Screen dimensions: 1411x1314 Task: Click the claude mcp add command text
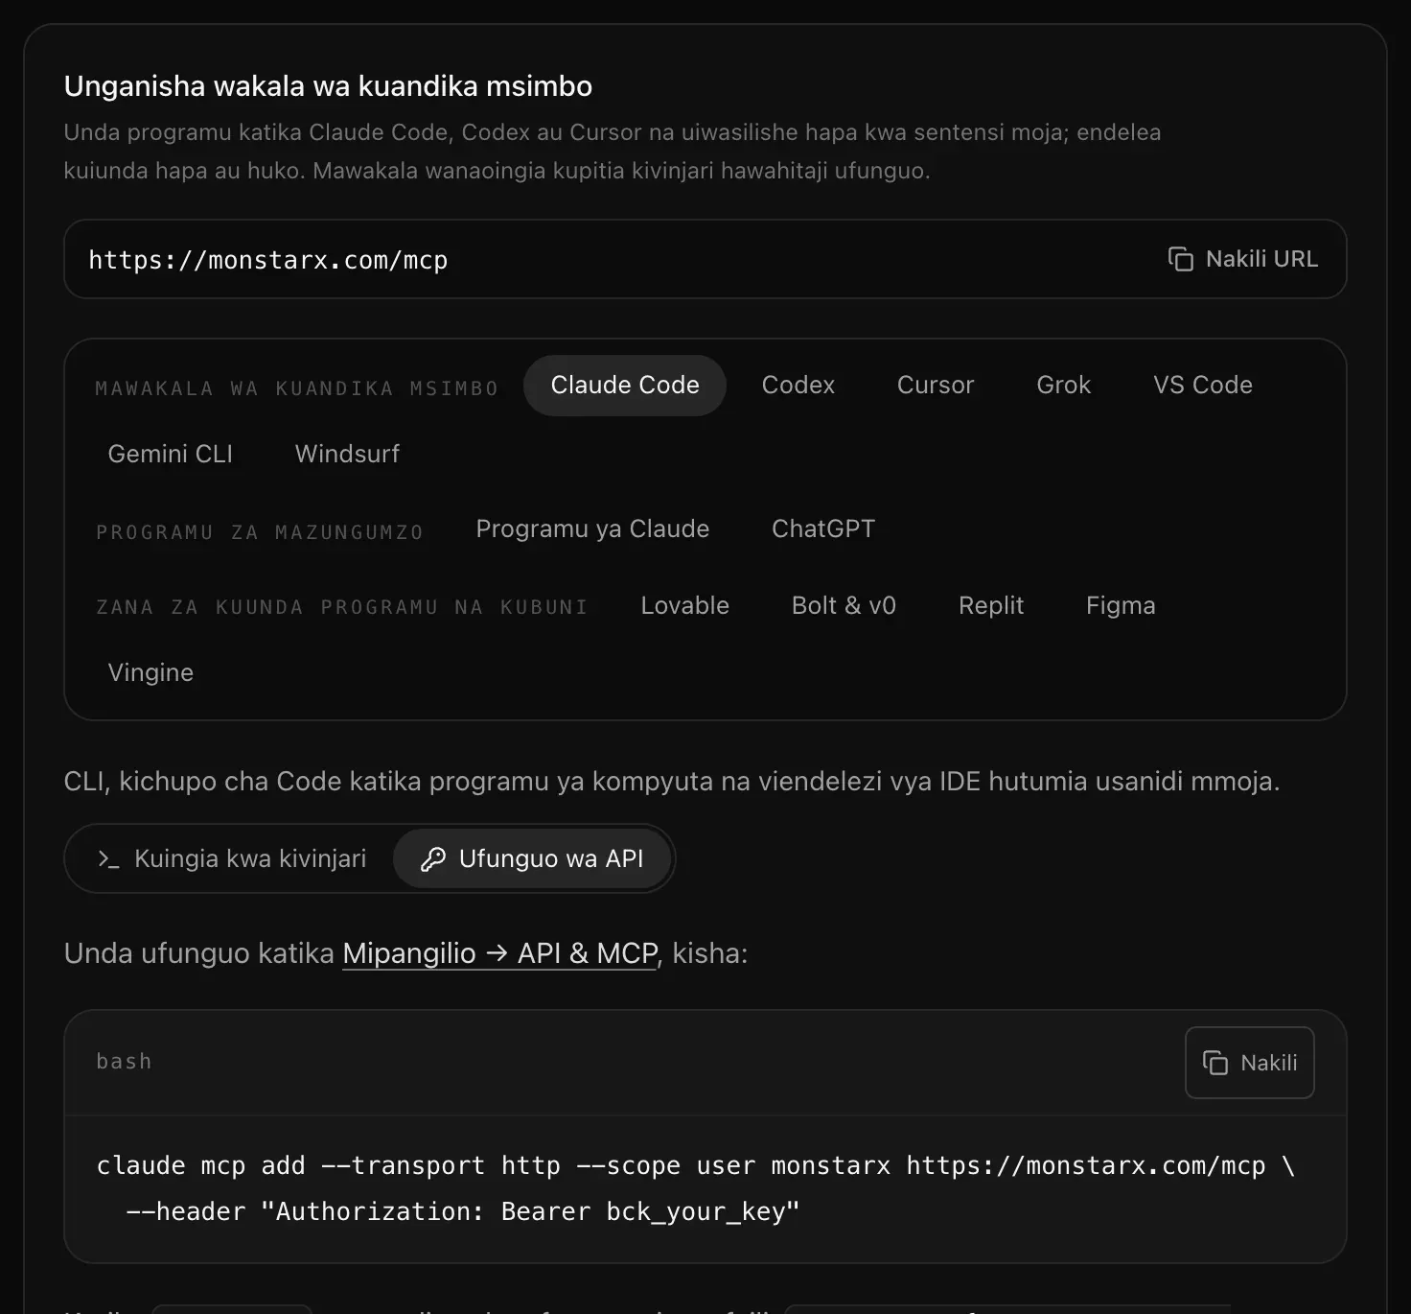[x=696, y=1166]
